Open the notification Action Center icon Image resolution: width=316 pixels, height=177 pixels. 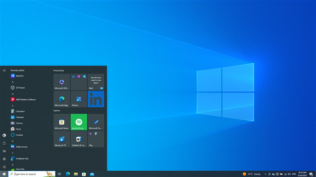point(311,174)
